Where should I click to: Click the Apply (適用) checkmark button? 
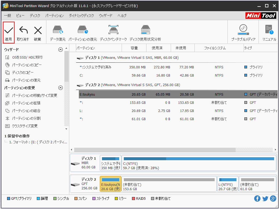(8, 32)
